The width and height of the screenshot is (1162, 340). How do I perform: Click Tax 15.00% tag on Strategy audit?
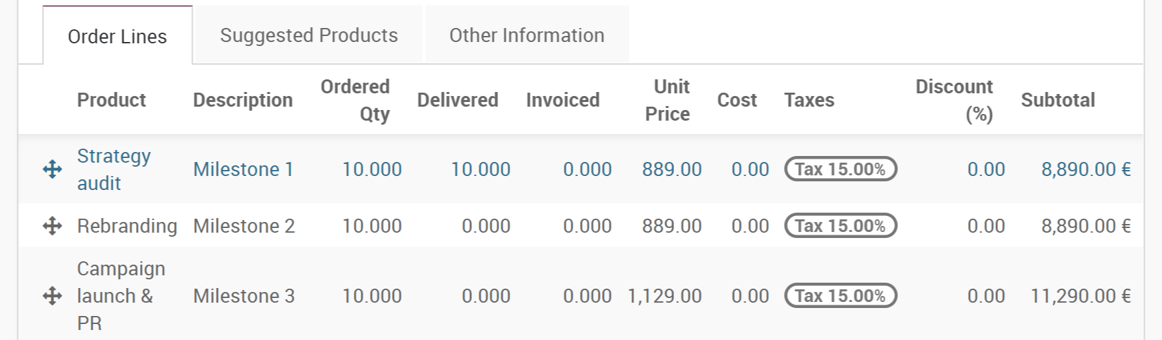[x=840, y=169]
